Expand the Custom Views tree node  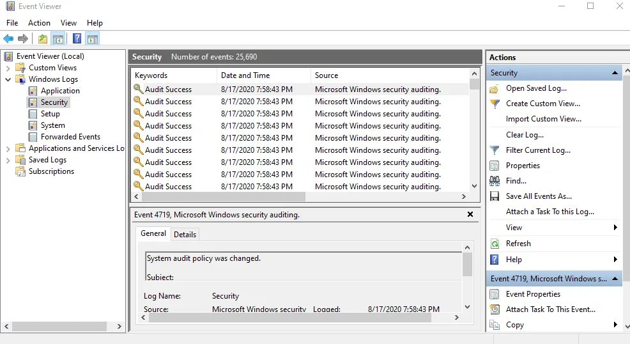pos(8,68)
